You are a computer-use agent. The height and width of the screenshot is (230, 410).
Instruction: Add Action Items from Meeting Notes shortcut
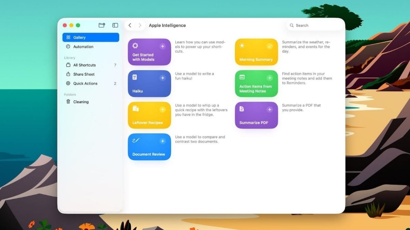270,78
